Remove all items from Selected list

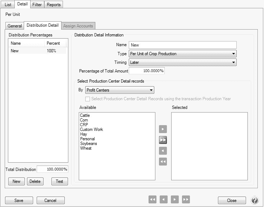[x=163, y=162]
